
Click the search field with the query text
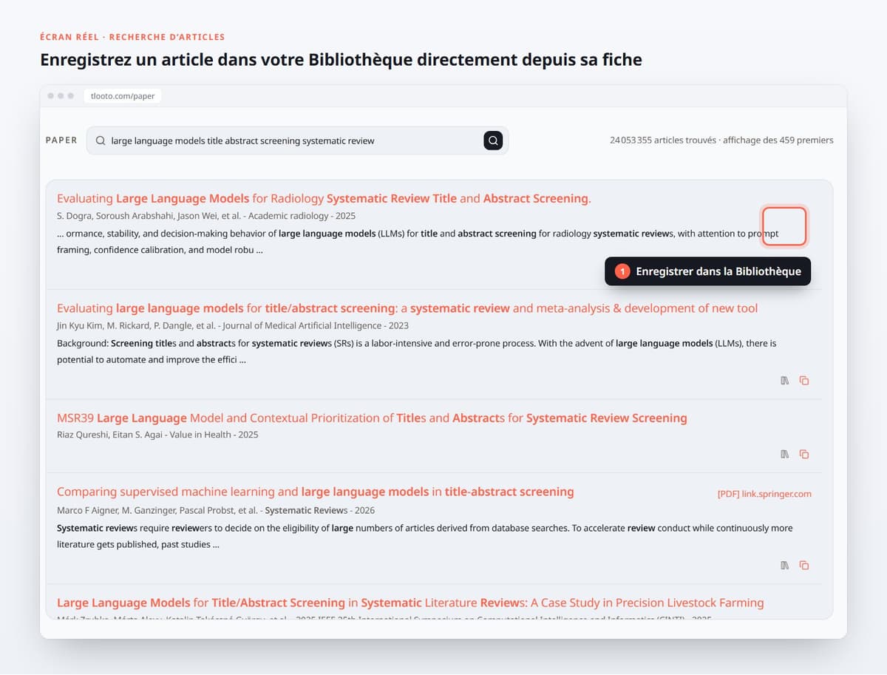point(297,140)
